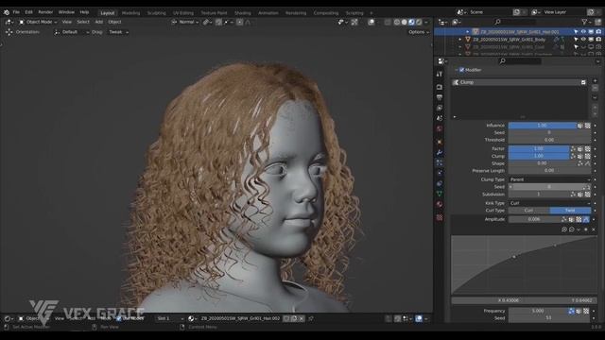Toggle the Clump list item checkbox
Screen dimensions: 605x340
[583, 82]
